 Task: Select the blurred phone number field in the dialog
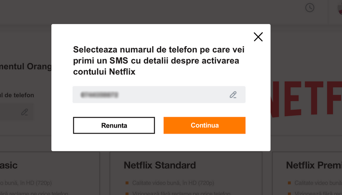pyautogui.click(x=159, y=95)
